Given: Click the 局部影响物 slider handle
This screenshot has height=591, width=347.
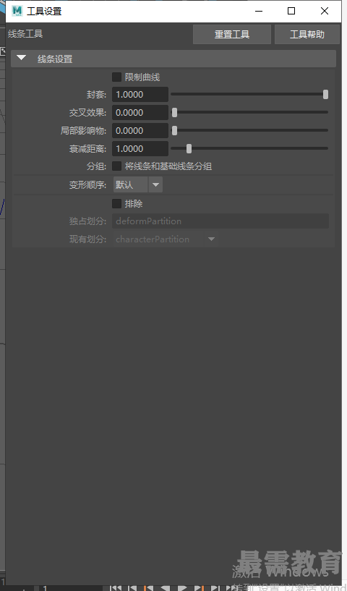Looking at the screenshot, I should [x=174, y=130].
